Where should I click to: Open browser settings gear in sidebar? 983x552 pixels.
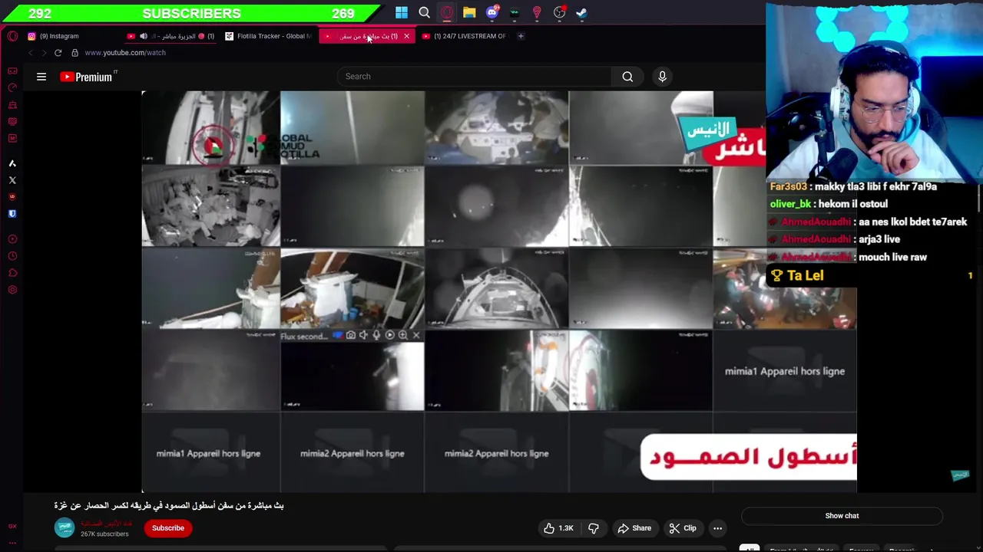pyautogui.click(x=12, y=290)
